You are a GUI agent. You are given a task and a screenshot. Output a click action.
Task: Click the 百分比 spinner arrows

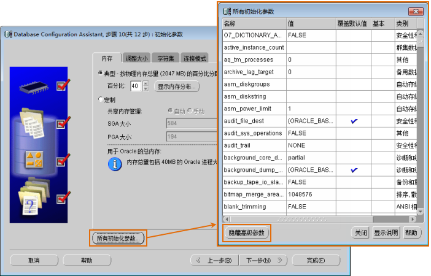click(x=146, y=86)
